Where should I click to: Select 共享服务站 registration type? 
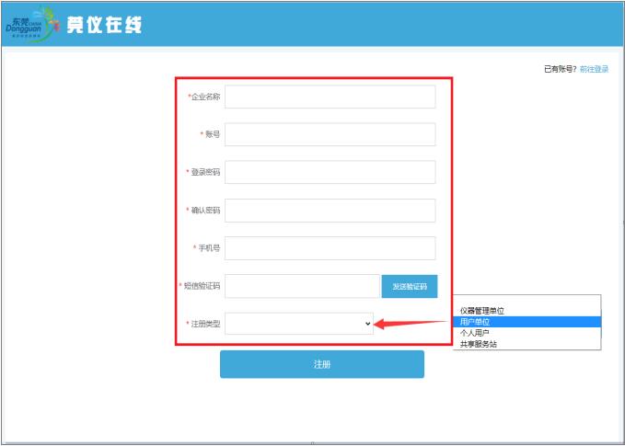click(x=478, y=344)
